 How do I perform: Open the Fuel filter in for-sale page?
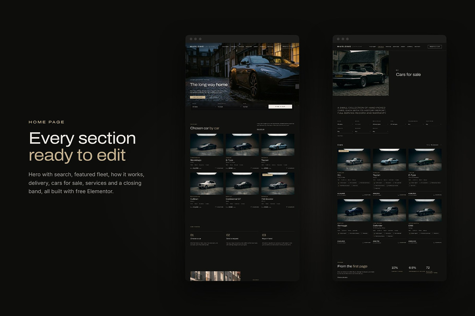click(398, 124)
